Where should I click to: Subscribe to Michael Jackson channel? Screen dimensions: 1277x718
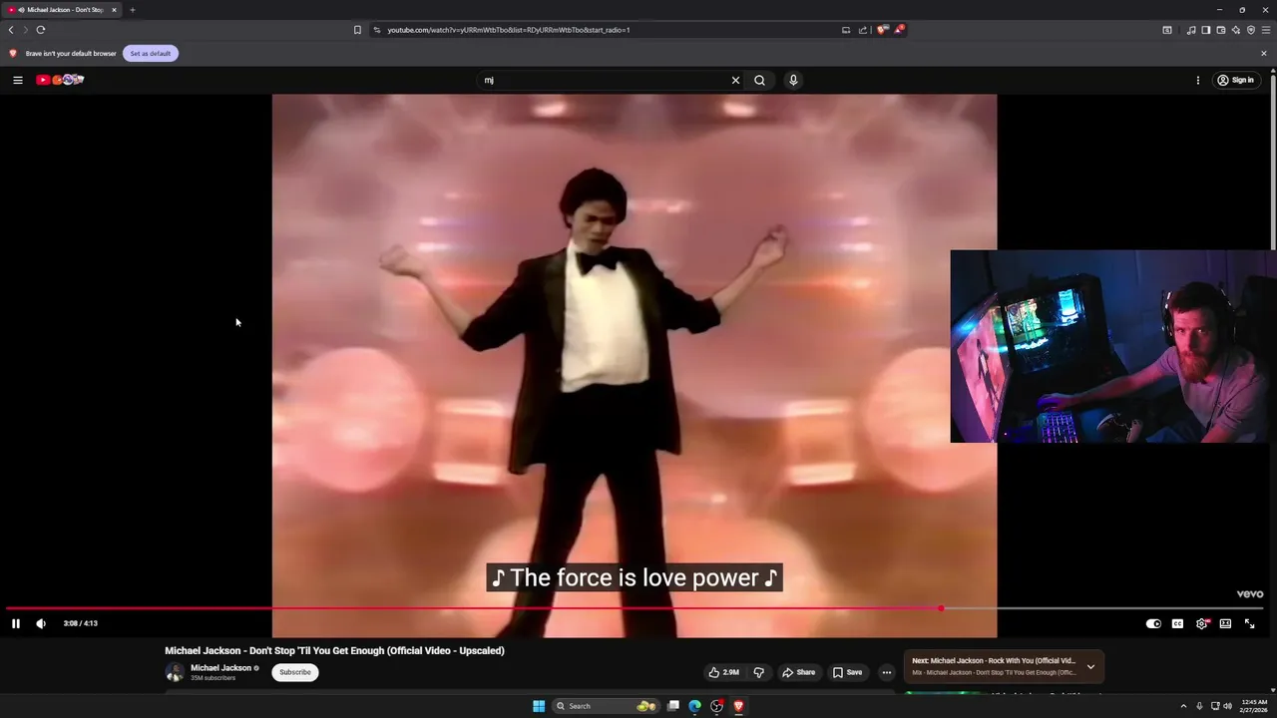click(295, 672)
